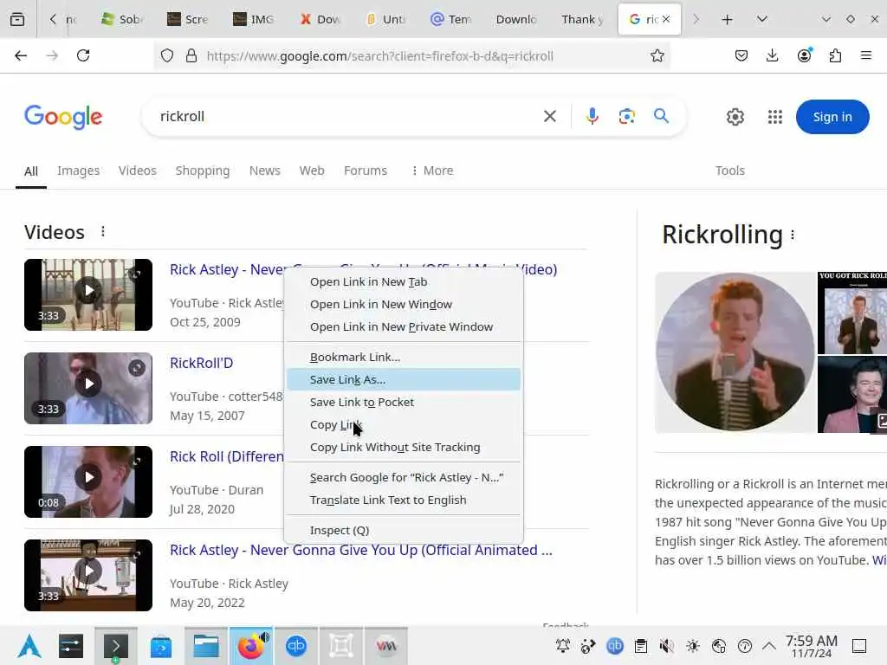Expand the list all tabs dropdown
The width and height of the screenshot is (887, 665).
pos(762,19)
